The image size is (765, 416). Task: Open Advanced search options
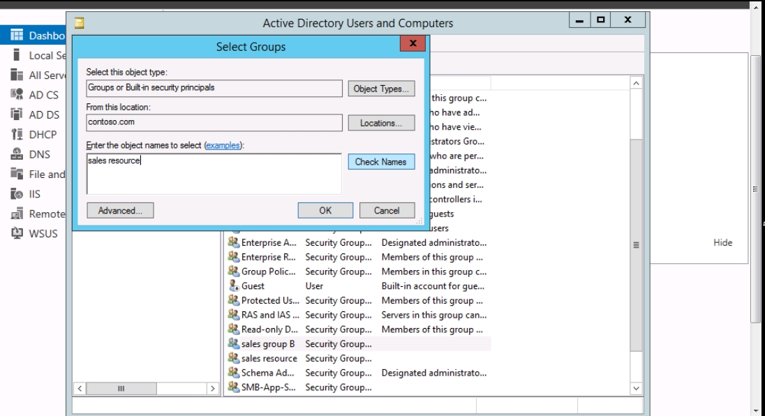coord(120,210)
